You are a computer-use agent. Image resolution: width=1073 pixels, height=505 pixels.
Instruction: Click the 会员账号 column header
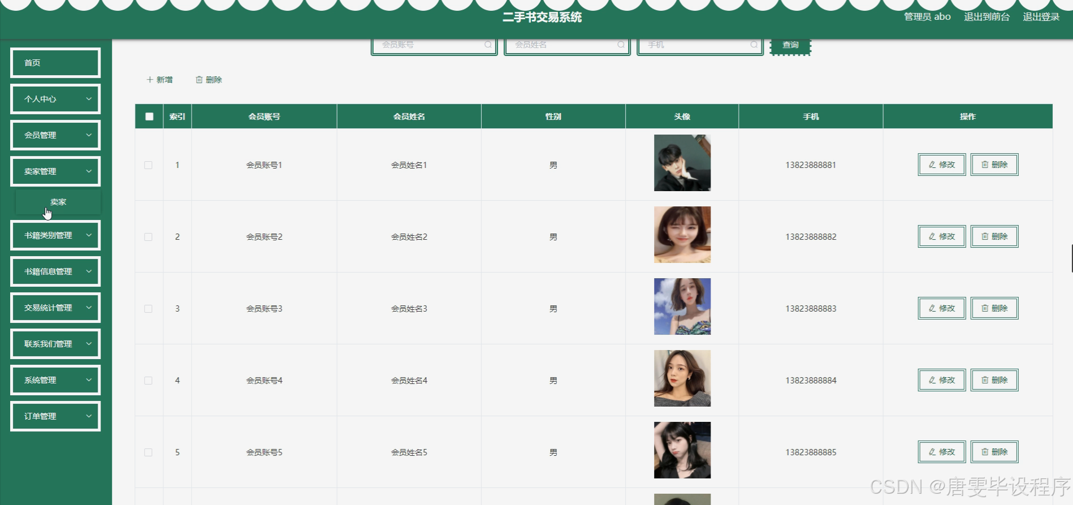[x=264, y=116]
